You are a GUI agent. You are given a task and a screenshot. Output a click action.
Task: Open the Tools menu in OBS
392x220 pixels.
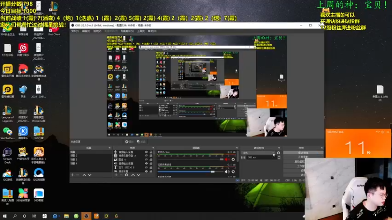click(x=141, y=31)
